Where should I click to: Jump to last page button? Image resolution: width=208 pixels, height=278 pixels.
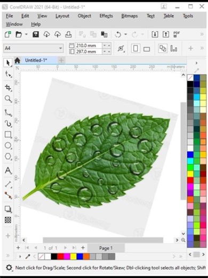[x=74, y=248]
